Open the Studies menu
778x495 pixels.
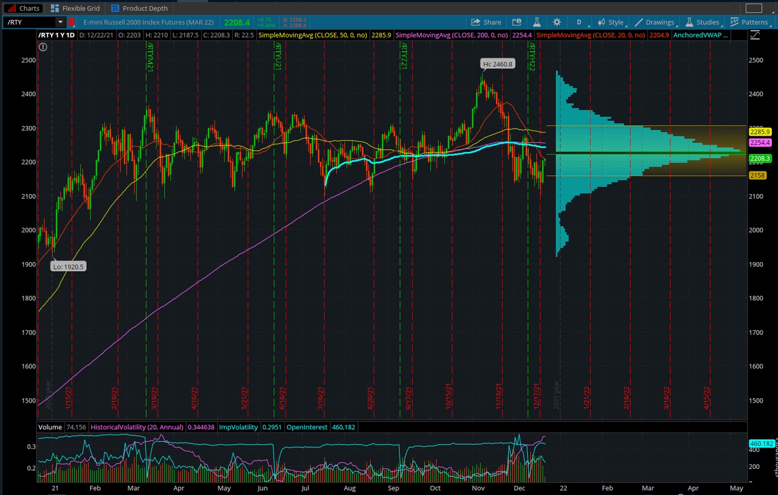(x=703, y=22)
